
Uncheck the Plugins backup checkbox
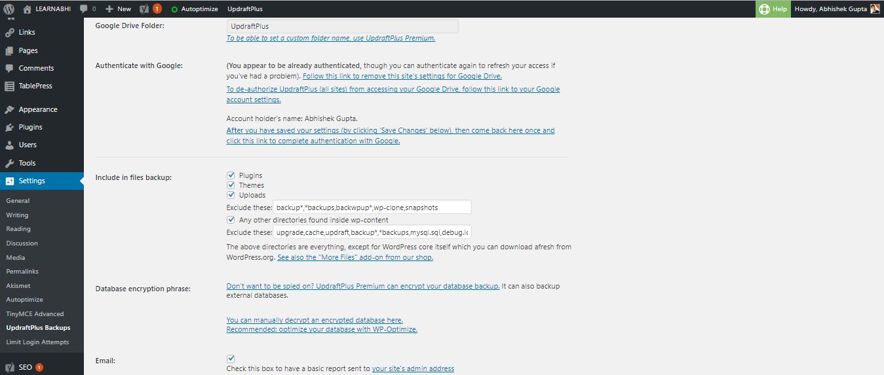coord(231,175)
